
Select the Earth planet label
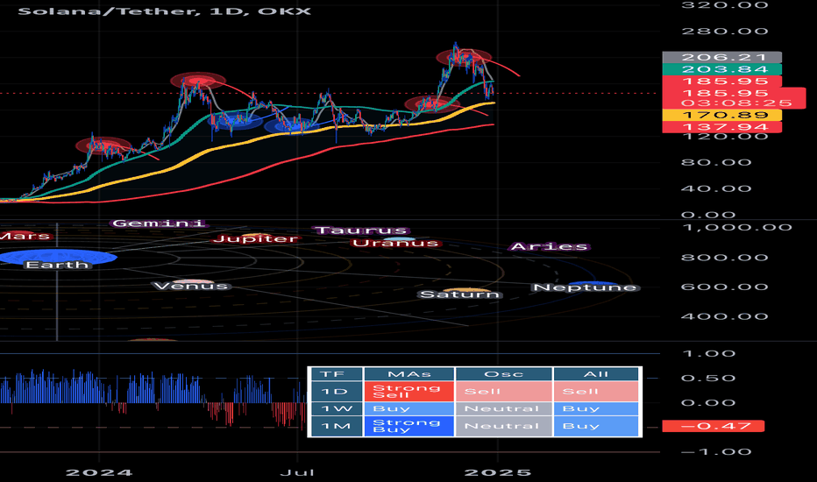(57, 265)
